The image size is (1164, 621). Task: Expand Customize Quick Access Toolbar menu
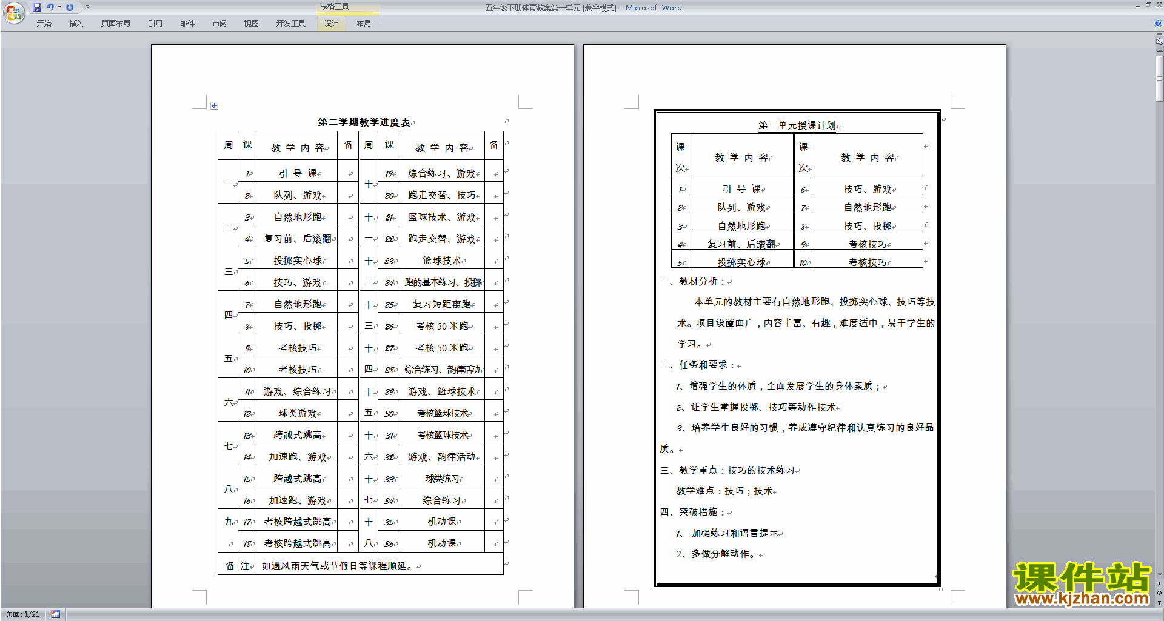point(87,7)
